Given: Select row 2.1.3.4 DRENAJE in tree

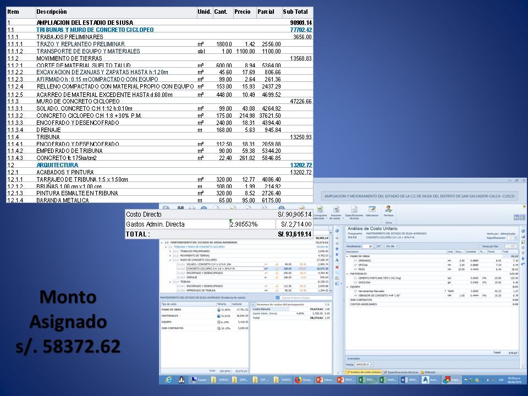Looking at the screenshot, I should [x=252, y=277].
